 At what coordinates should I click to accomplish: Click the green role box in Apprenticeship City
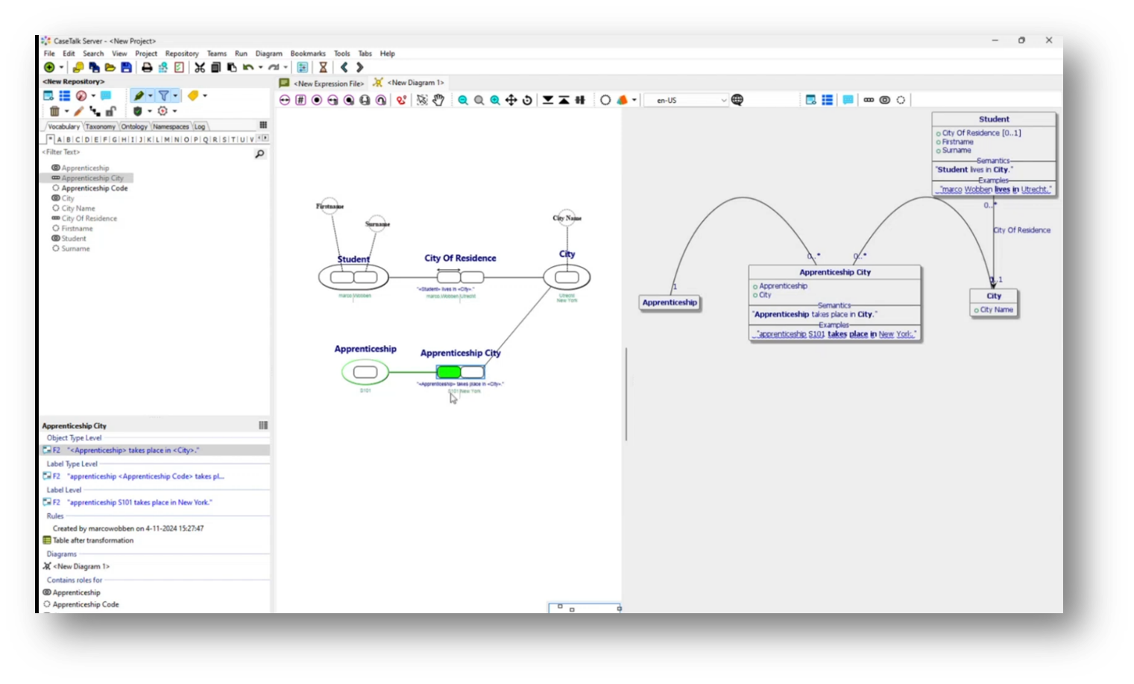[x=449, y=372]
